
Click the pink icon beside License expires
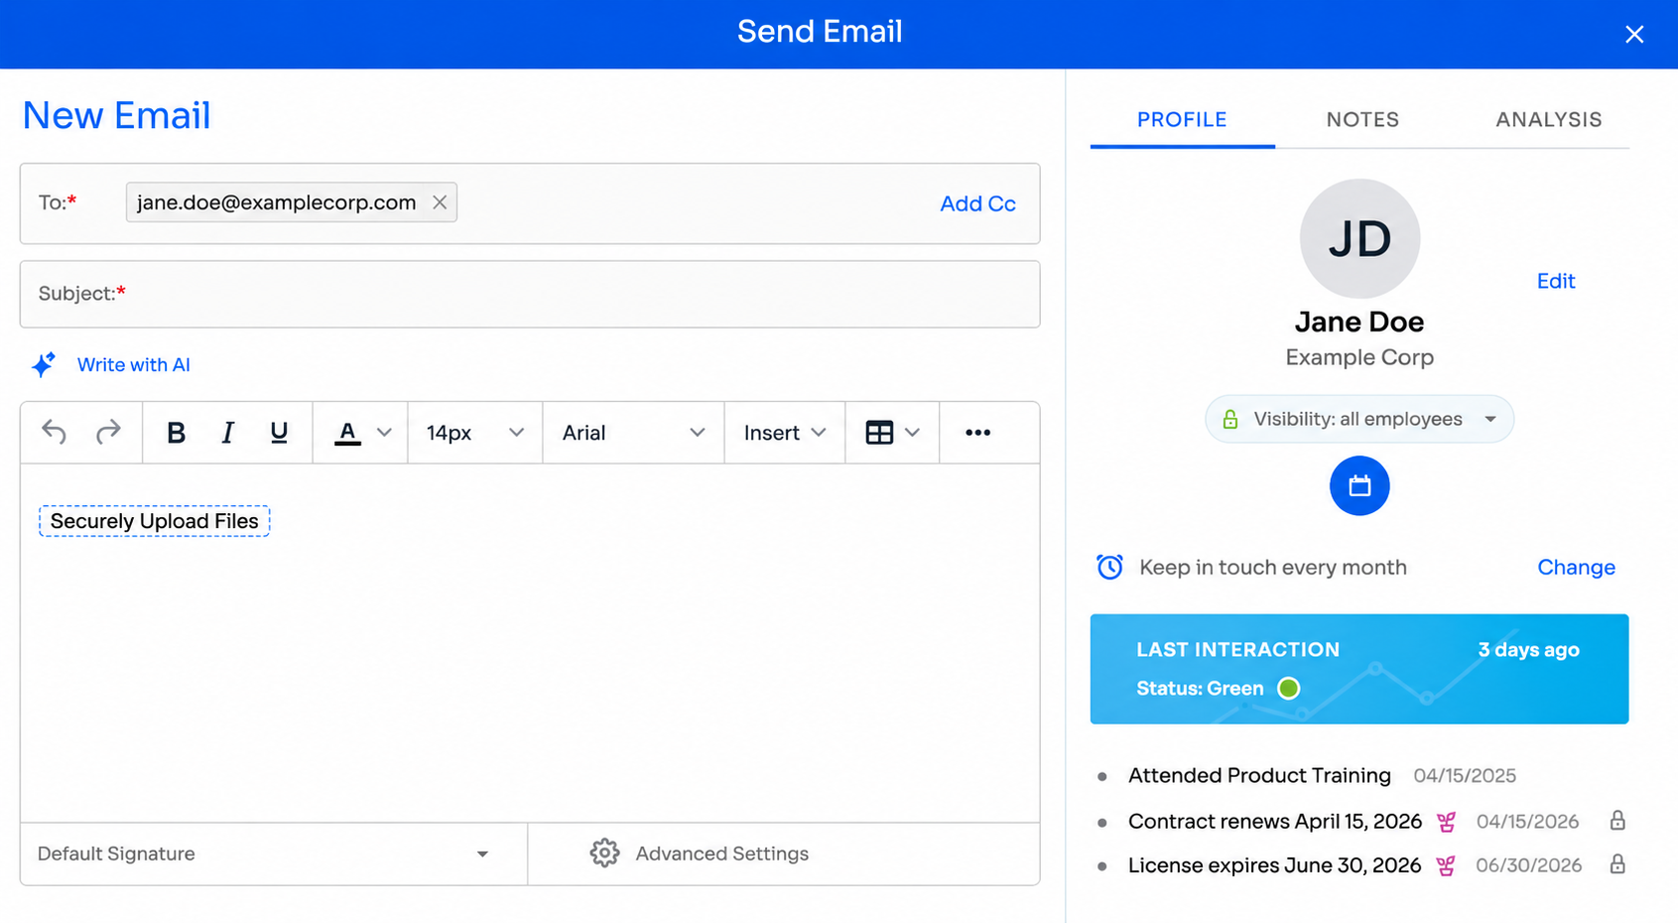click(x=1446, y=865)
